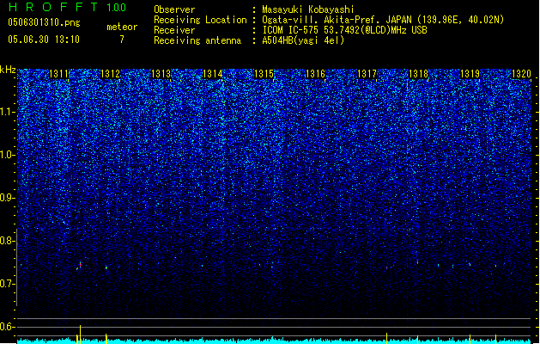Click the 1317 time marker

tap(367, 74)
